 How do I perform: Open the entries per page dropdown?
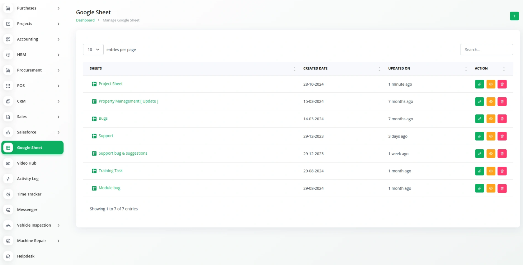[93, 50]
